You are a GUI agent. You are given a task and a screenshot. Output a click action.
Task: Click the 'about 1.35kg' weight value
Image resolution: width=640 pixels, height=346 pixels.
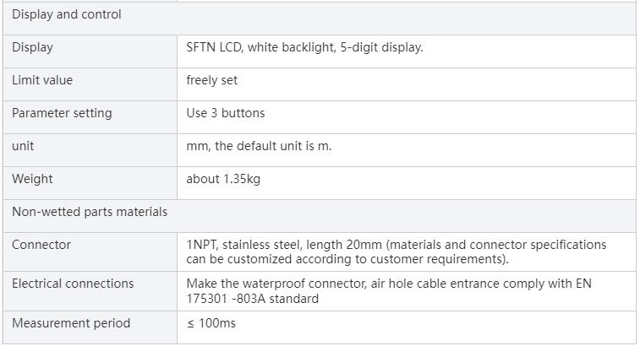pyautogui.click(x=223, y=179)
